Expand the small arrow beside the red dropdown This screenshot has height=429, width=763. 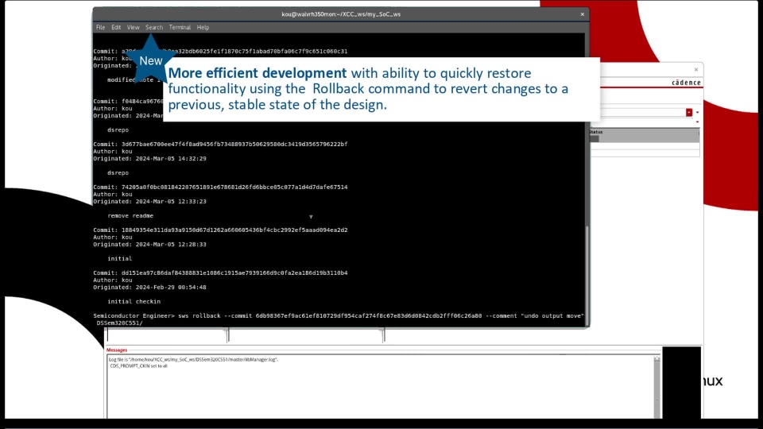pyautogui.click(x=697, y=112)
